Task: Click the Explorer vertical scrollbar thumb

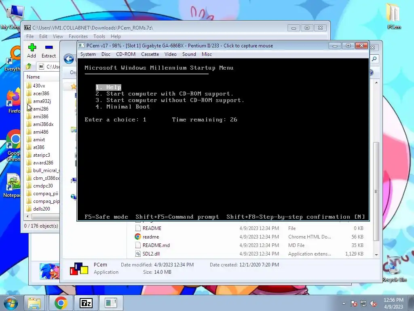Action: click(x=376, y=192)
